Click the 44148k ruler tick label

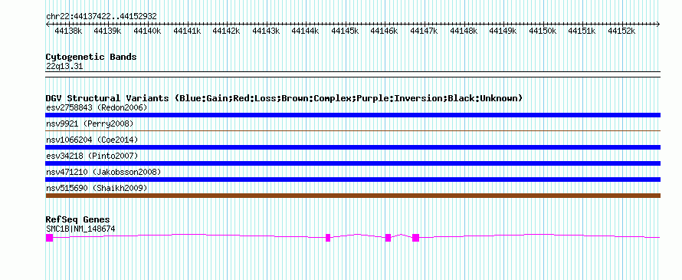pyautogui.click(x=464, y=31)
